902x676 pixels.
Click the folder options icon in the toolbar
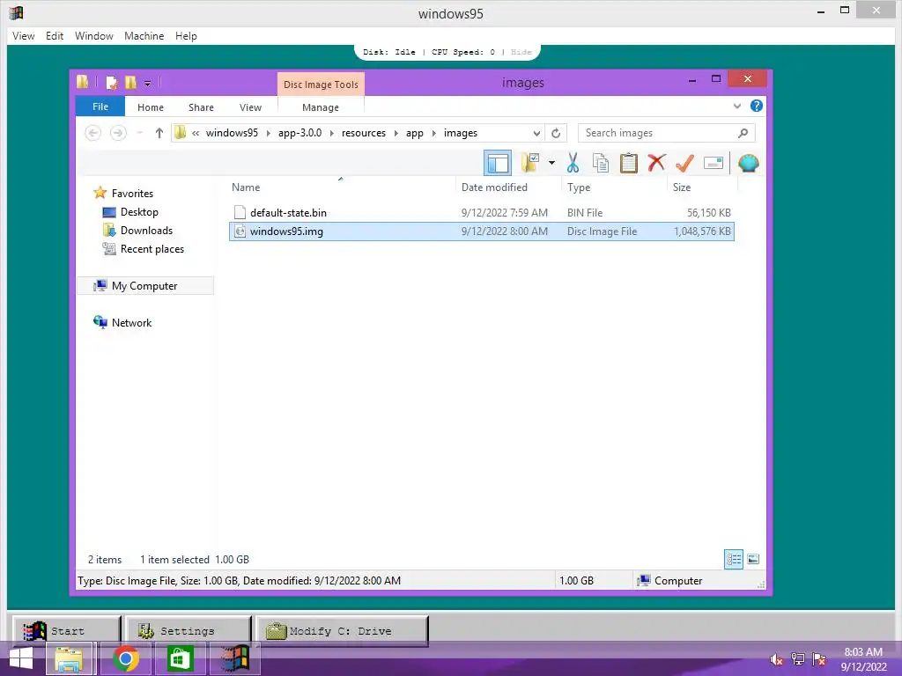point(529,163)
